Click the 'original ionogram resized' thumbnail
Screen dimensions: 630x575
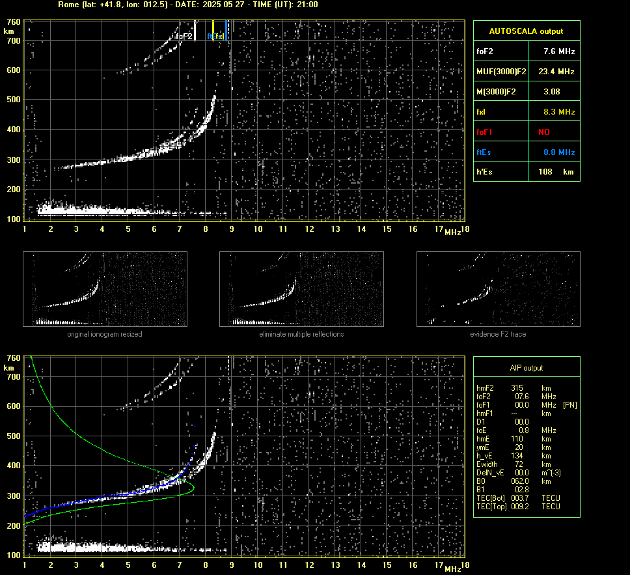tap(105, 289)
